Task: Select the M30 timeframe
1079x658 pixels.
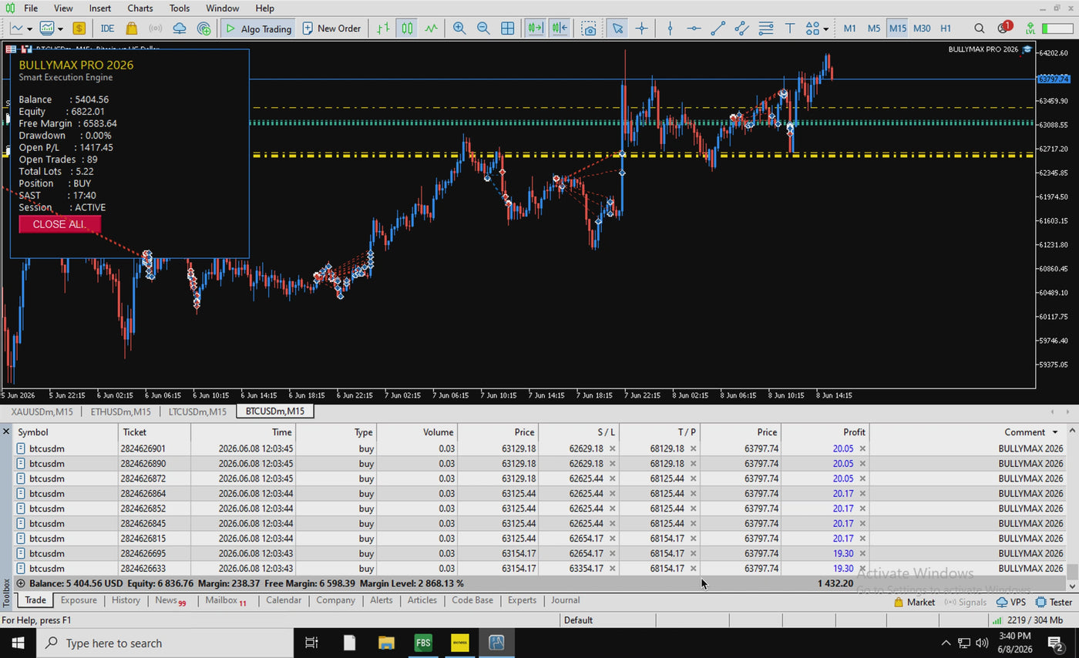Action: pyautogui.click(x=922, y=29)
